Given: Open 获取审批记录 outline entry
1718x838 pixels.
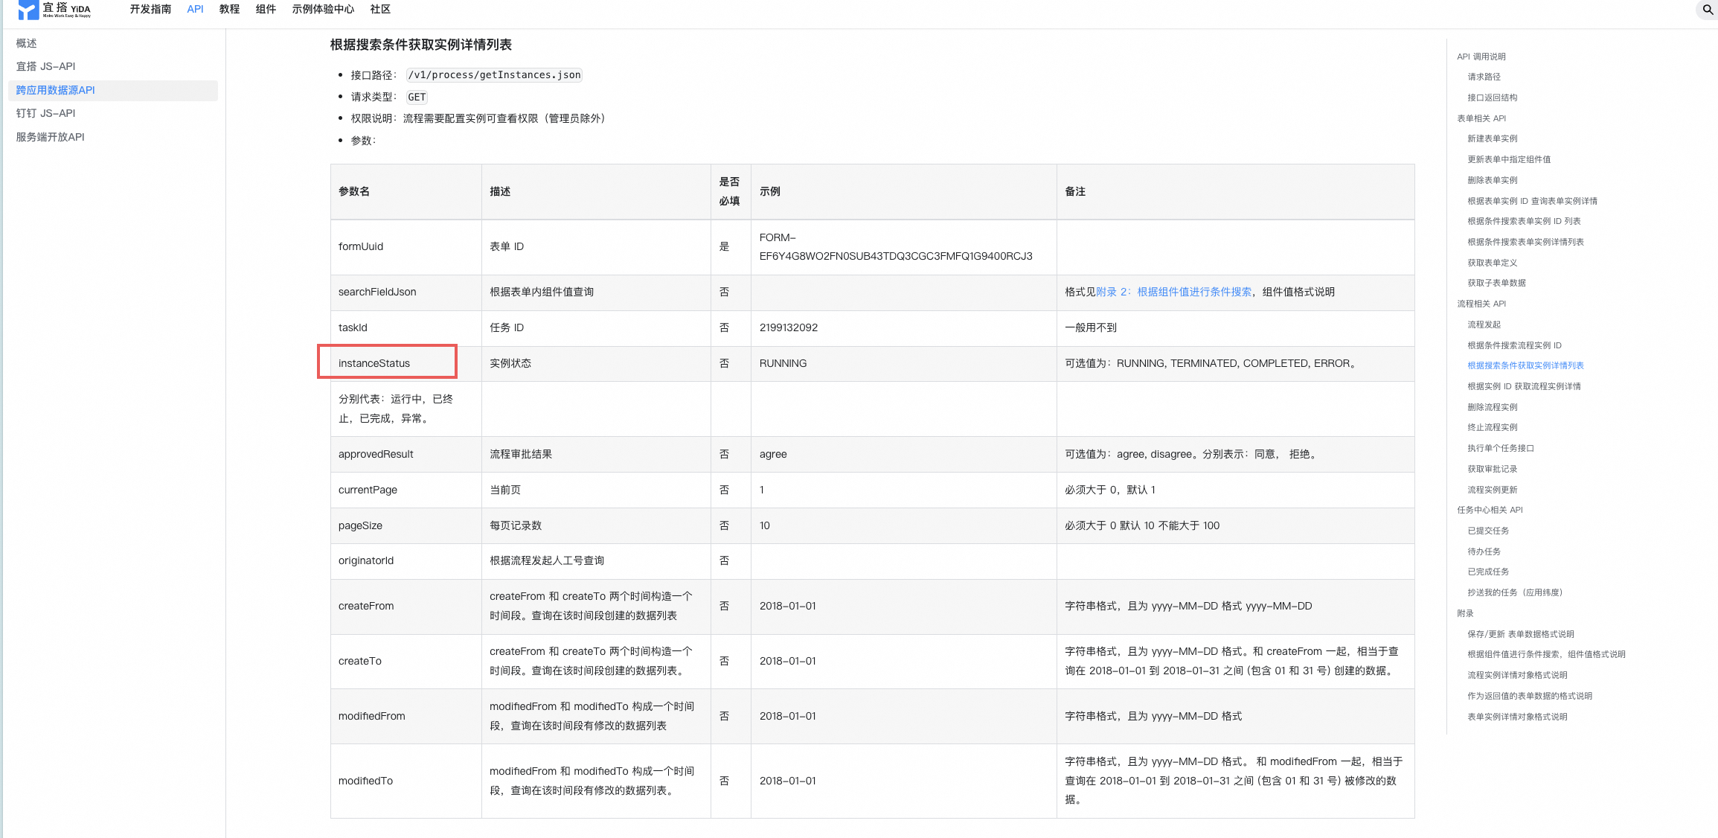Looking at the screenshot, I should pos(1492,469).
